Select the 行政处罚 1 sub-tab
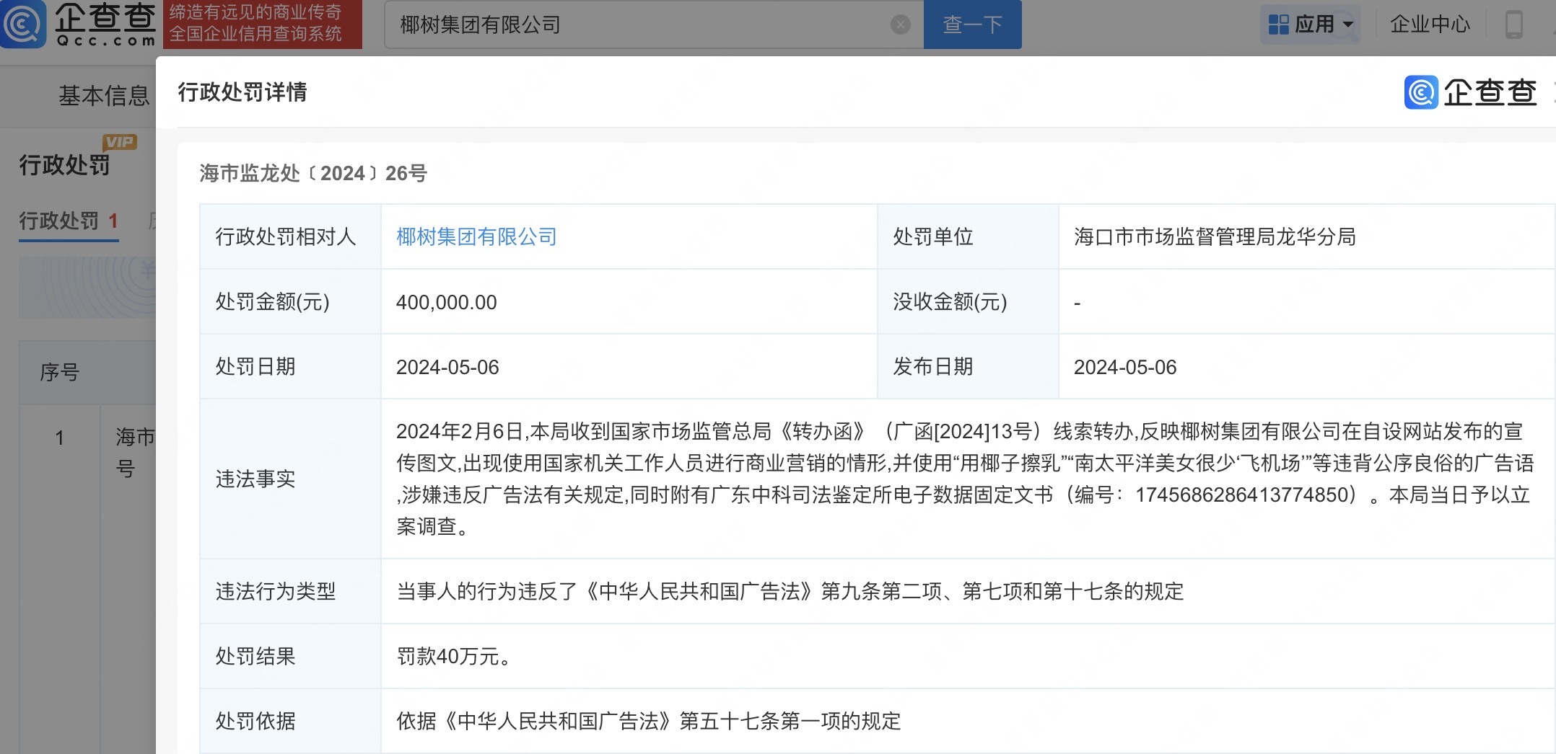This screenshot has height=754, width=1556. click(x=69, y=221)
